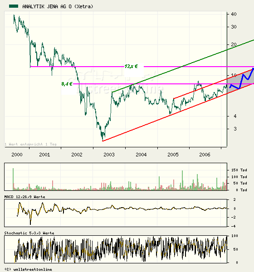This screenshot has height=272, width=254.
Task: Click the MACD axis value -4
Action: pos(234,226)
